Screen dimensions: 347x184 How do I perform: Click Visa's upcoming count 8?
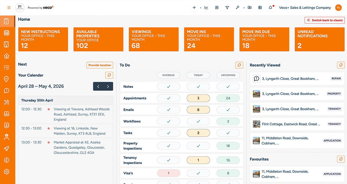coord(228,173)
